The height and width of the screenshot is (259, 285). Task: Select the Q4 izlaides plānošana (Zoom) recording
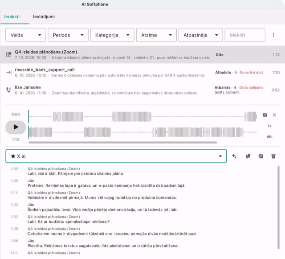142,54
